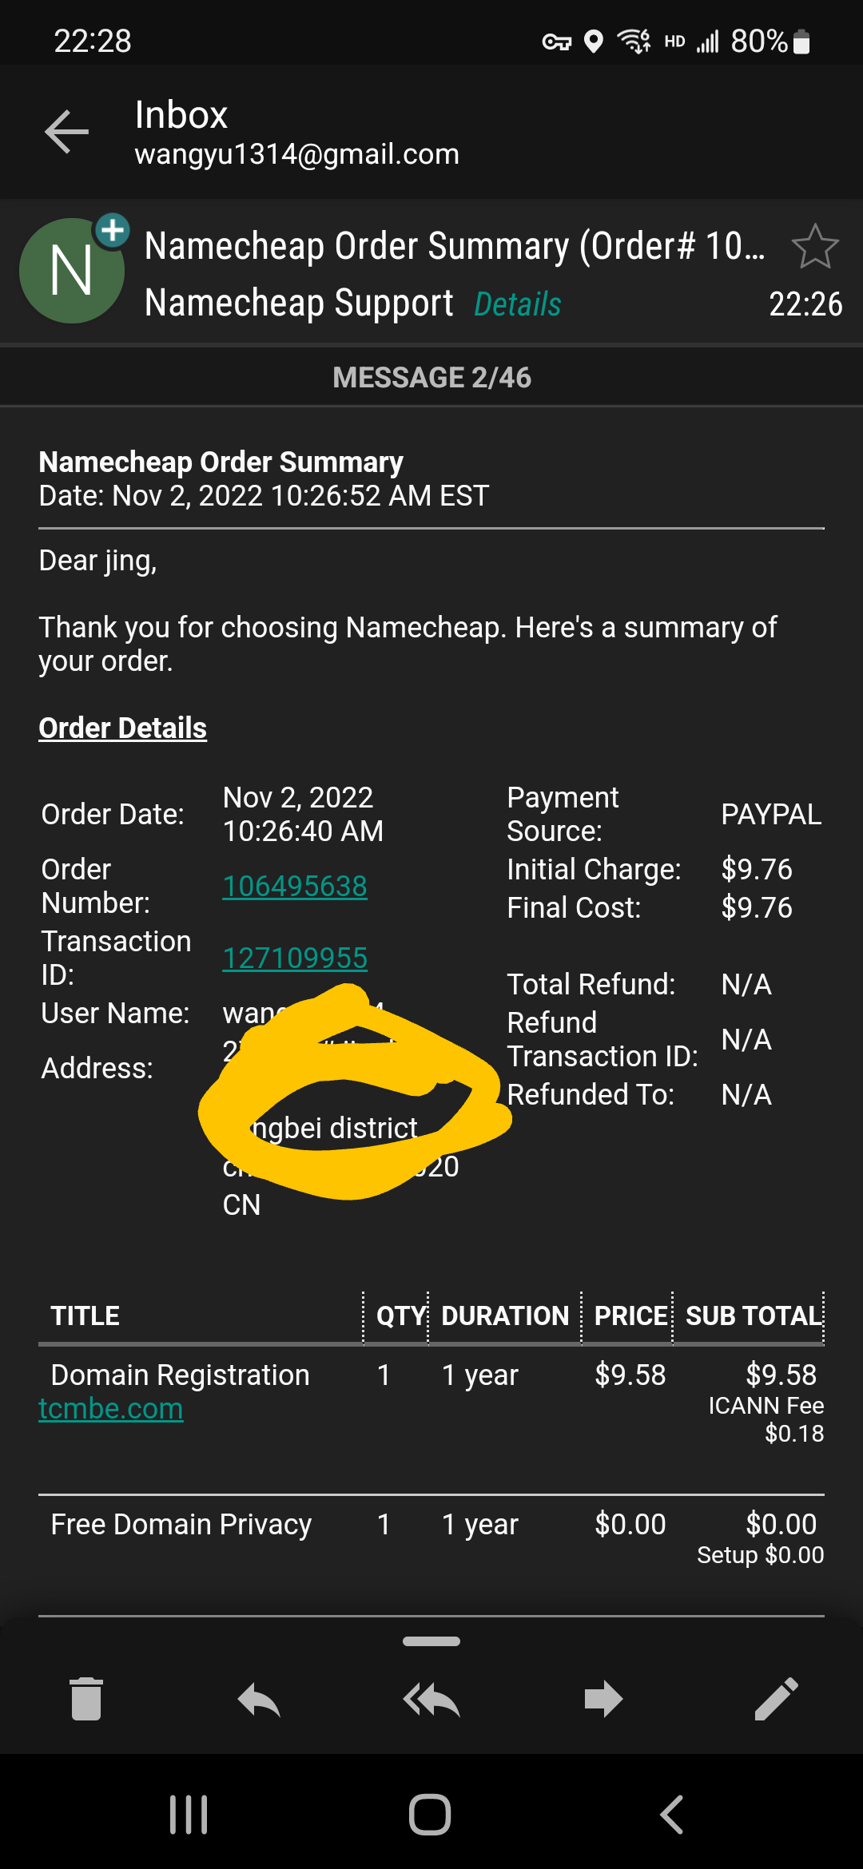Tap the Inbox title in header

click(181, 115)
